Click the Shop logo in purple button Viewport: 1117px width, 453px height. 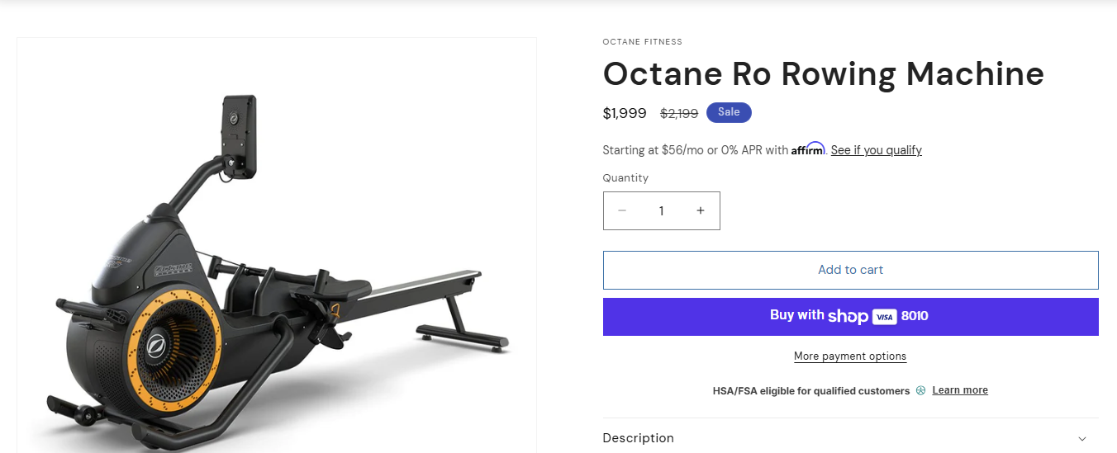848,316
